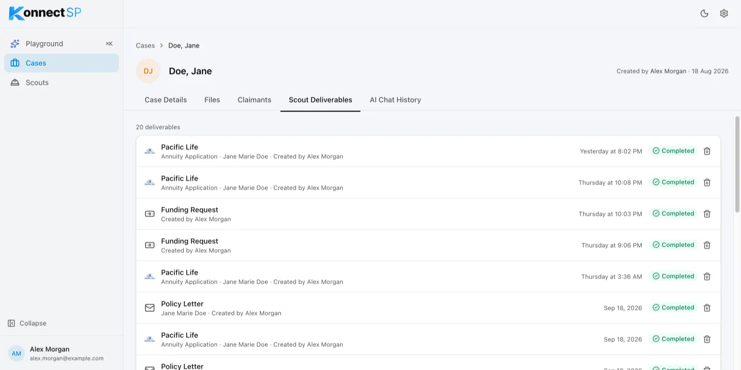Toggle dark mode with the moon icon
The height and width of the screenshot is (370, 741).
(704, 13)
